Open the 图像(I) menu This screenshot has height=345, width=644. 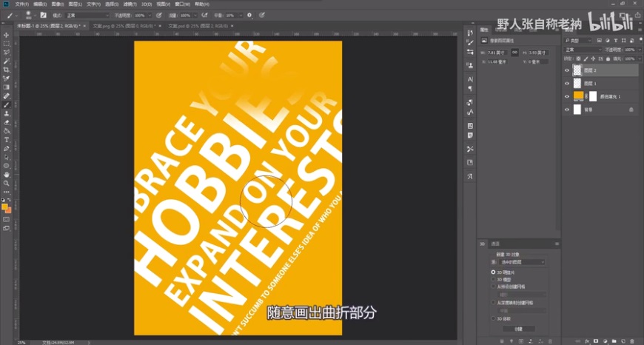pyautogui.click(x=58, y=4)
